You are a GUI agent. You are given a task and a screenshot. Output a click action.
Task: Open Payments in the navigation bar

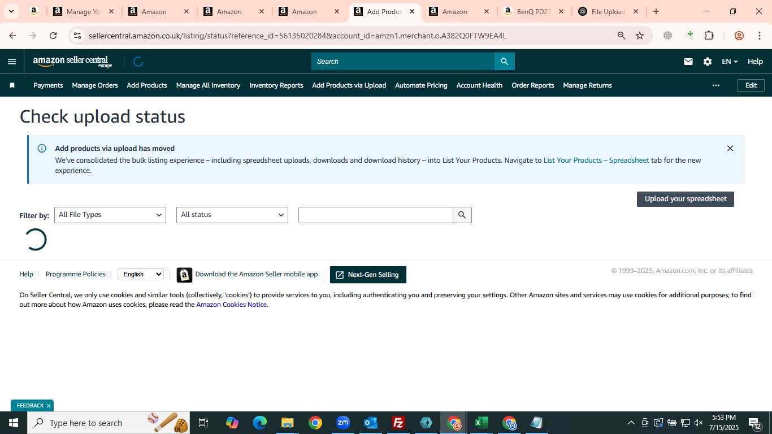(48, 85)
